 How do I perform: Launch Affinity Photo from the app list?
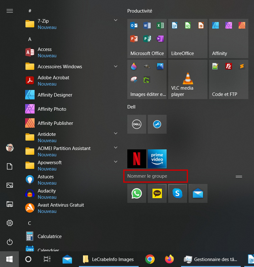click(x=71, y=109)
